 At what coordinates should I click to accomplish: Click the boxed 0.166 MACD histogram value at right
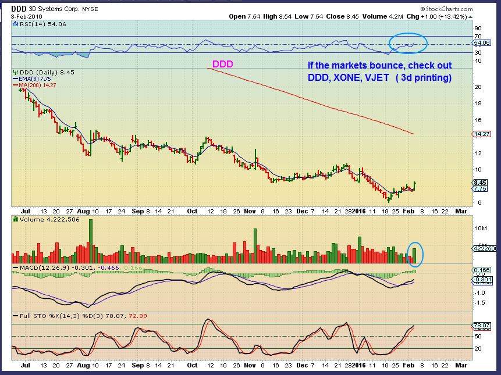pos(482,270)
